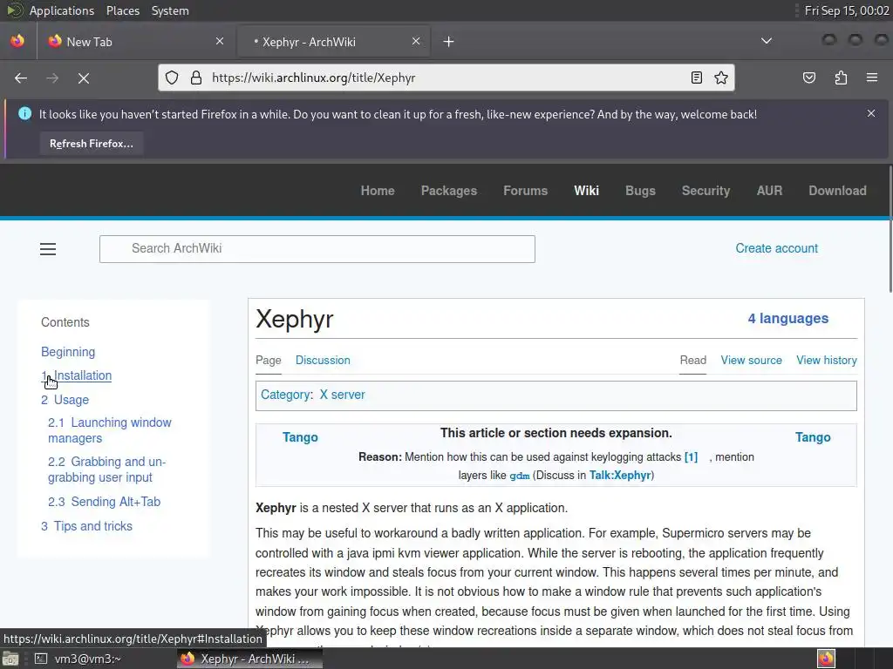Viewport: 893px width, 669px height.
Task: Go to 2.1 Launching window managers
Action: tap(109, 430)
